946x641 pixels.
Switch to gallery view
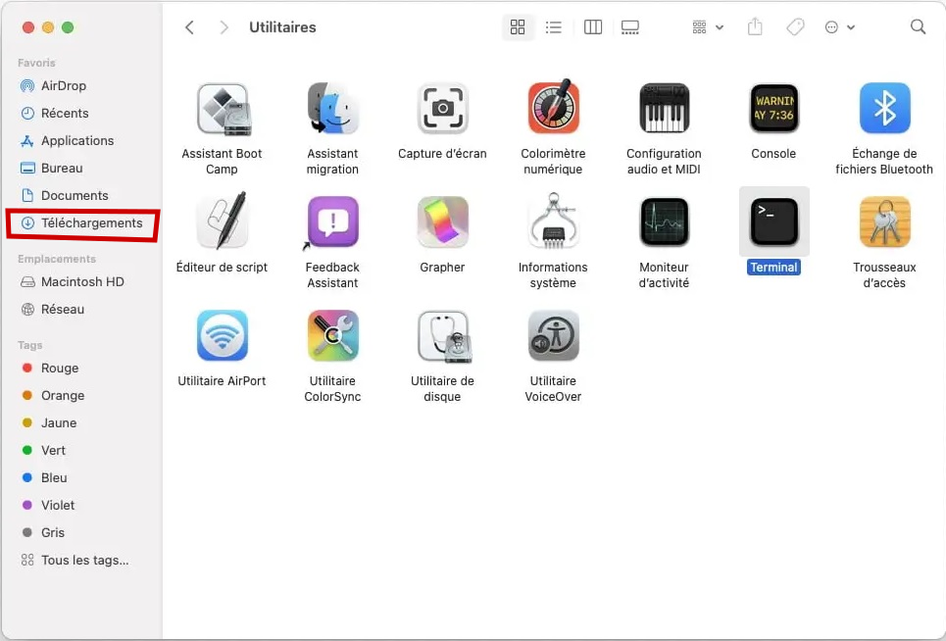tap(630, 27)
